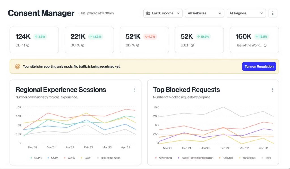
Task: Click the LGDP 19.5% increase badge
Action: [203, 36]
